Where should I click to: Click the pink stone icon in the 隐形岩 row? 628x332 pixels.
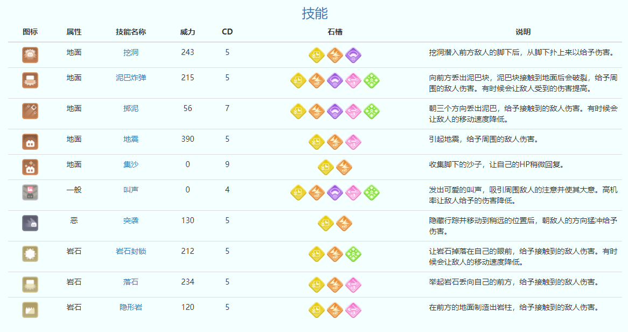353,310
